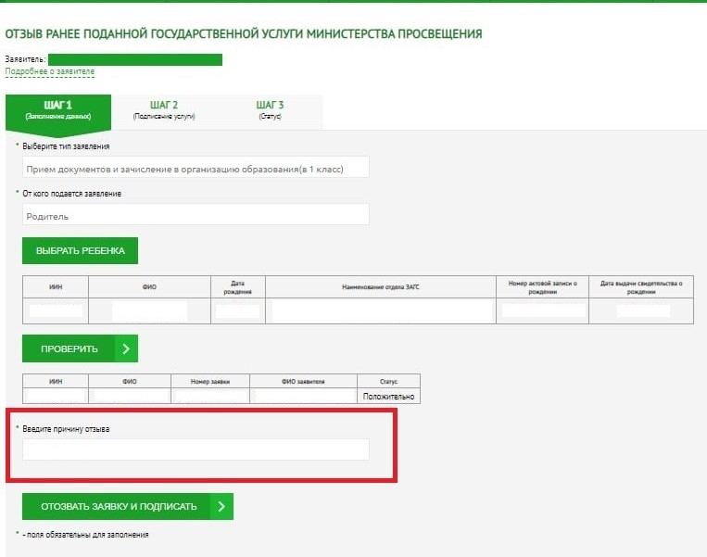707x557 pixels.
Task: Open the ШАГ 3 status tab
Action: [270, 110]
